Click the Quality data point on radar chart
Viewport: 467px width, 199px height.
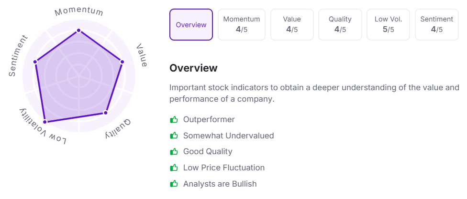pos(106,113)
